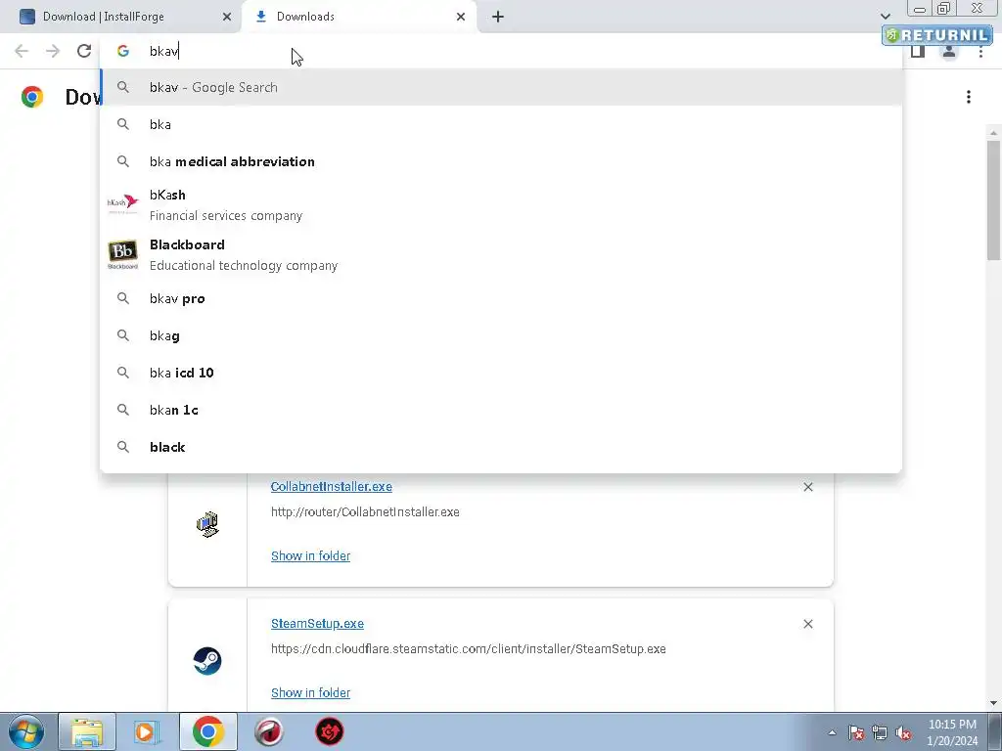Open the network tray icon
Image resolution: width=1002 pixels, height=751 pixels.
(880, 732)
